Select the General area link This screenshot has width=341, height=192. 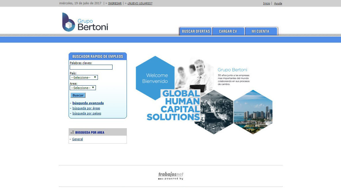(x=77, y=139)
